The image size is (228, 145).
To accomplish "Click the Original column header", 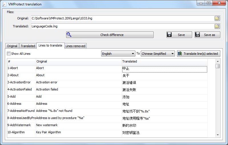I will 79,61.
